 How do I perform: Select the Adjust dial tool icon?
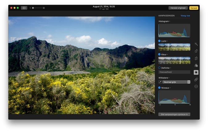[196, 72]
